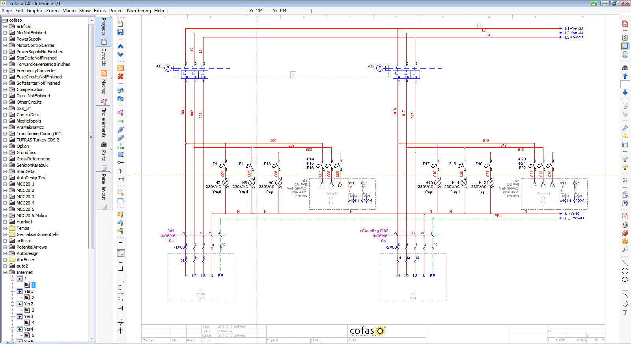Click the dimension line measure icon
This screenshot has height=344, width=631.
point(121,179)
